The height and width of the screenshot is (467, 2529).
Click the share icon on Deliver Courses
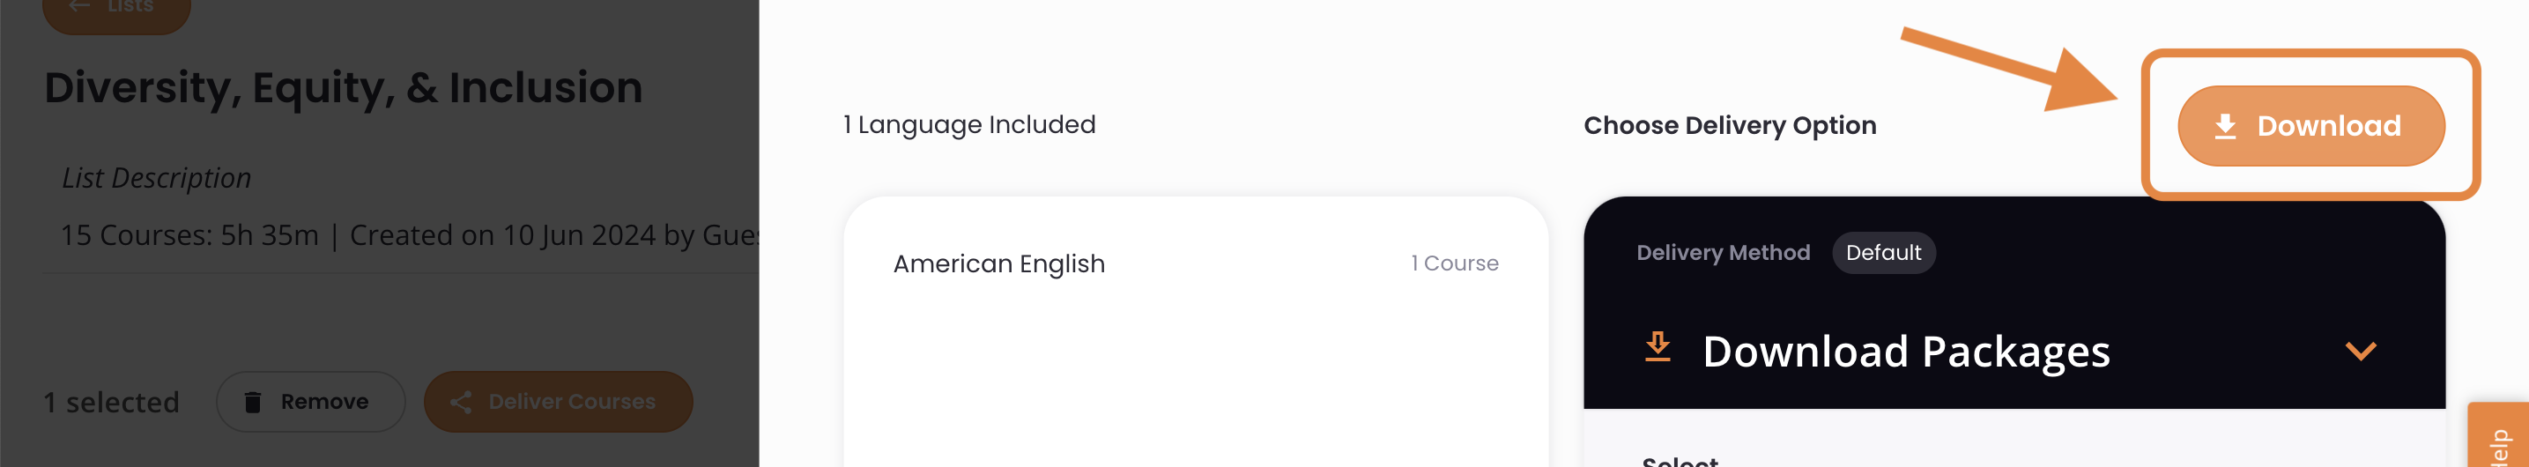tap(461, 403)
